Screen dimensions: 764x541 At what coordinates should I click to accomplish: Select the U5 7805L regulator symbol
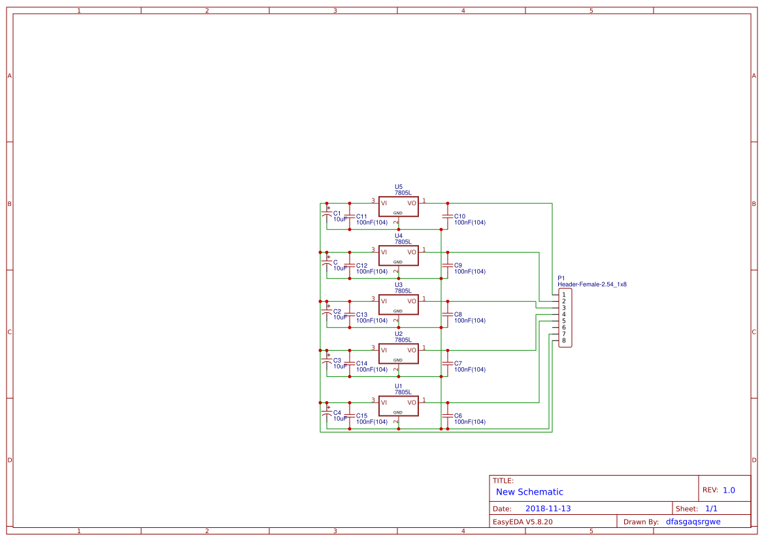(398, 206)
